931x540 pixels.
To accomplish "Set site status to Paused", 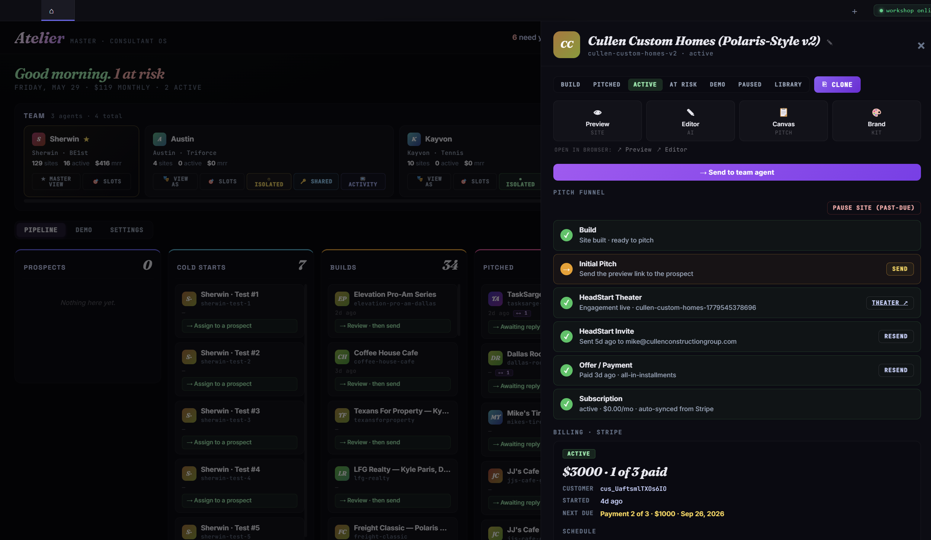I will 749,85.
